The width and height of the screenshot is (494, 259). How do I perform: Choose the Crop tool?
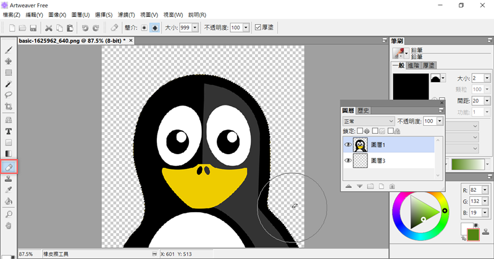coord(9,107)
